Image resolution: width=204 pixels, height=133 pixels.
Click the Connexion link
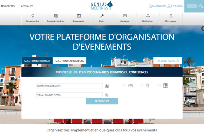[157, 6]
